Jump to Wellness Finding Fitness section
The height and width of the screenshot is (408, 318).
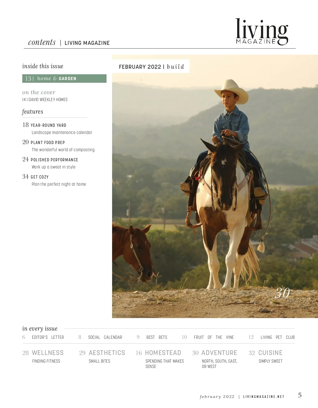click(x=47, y=353)
